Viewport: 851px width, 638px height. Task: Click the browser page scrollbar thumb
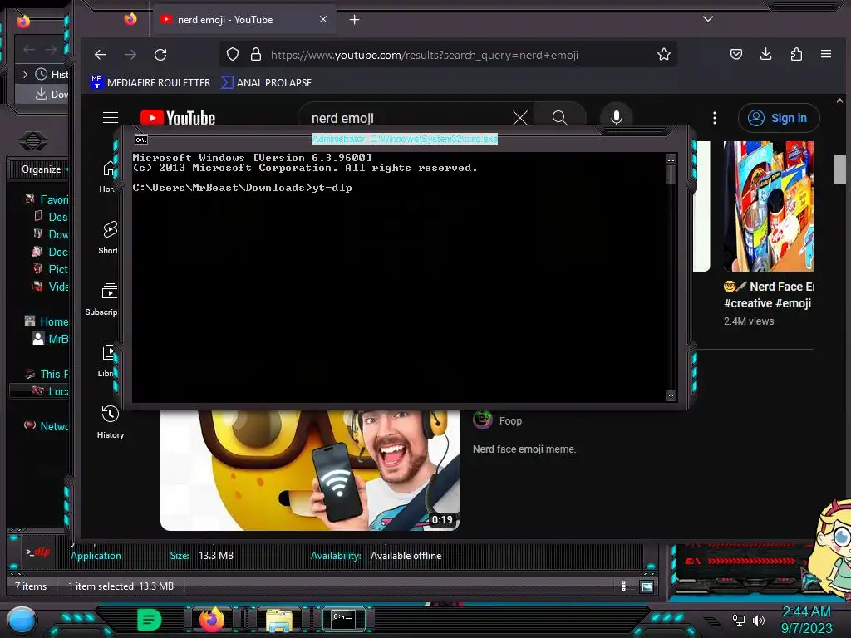(x=839, y=169)
